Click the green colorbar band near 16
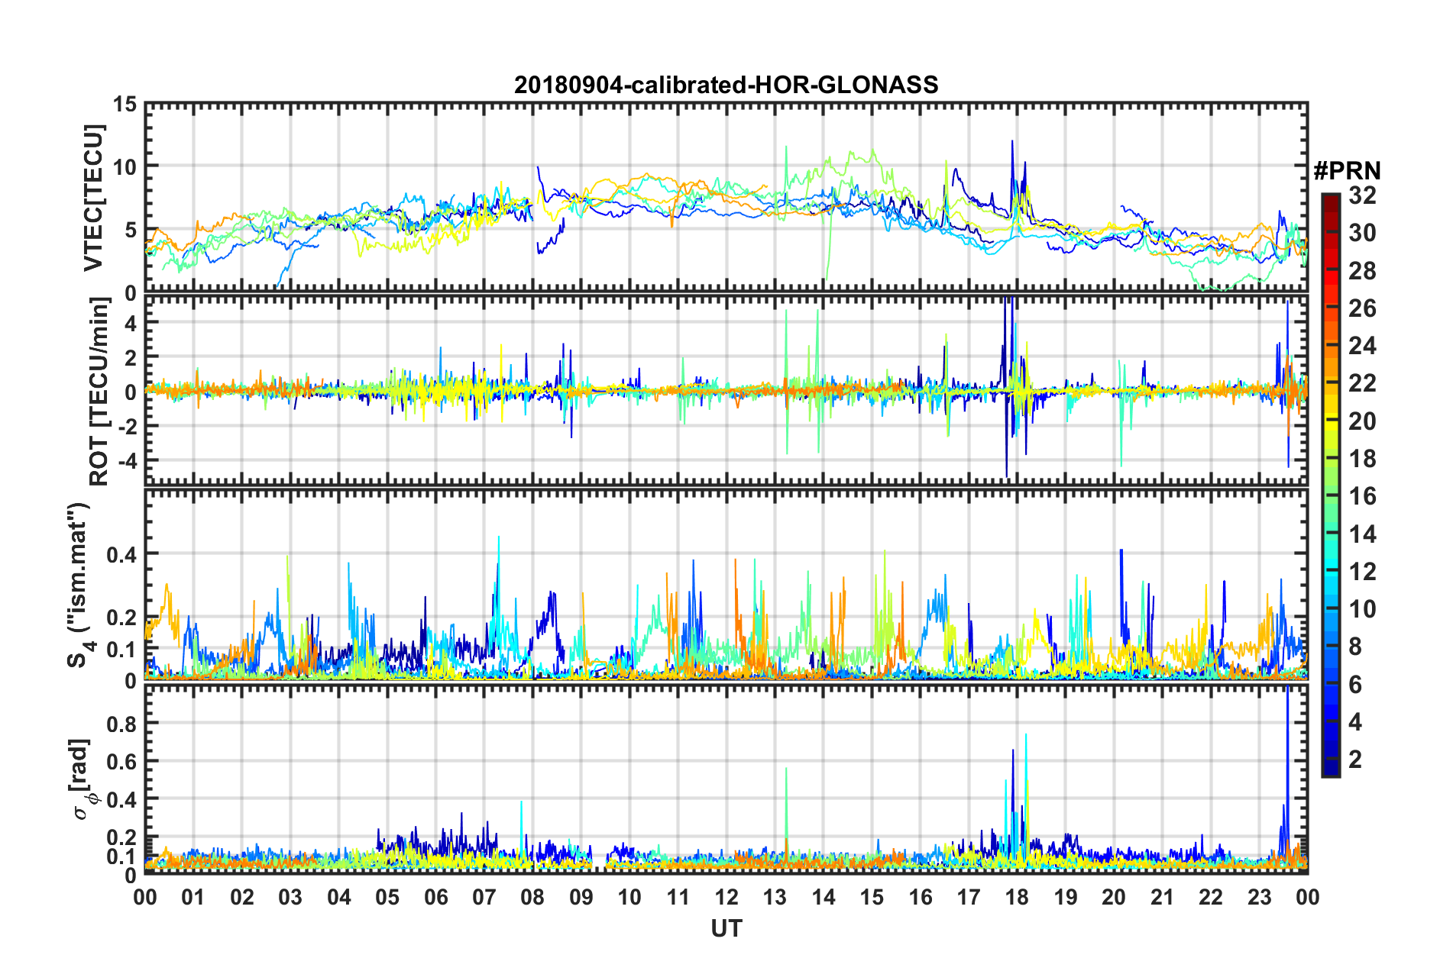The image size is (1453, 971). [x=1330, y=498]
